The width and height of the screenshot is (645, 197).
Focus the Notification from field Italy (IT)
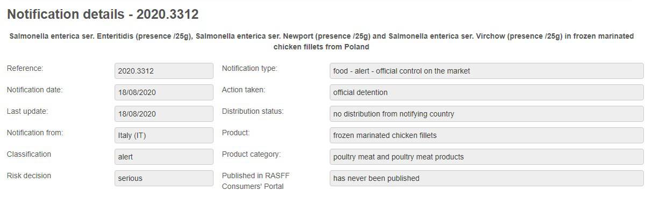tap(164, 135)
